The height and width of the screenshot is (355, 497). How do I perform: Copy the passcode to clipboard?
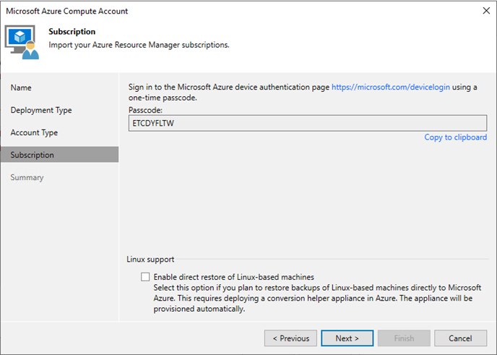456,137
